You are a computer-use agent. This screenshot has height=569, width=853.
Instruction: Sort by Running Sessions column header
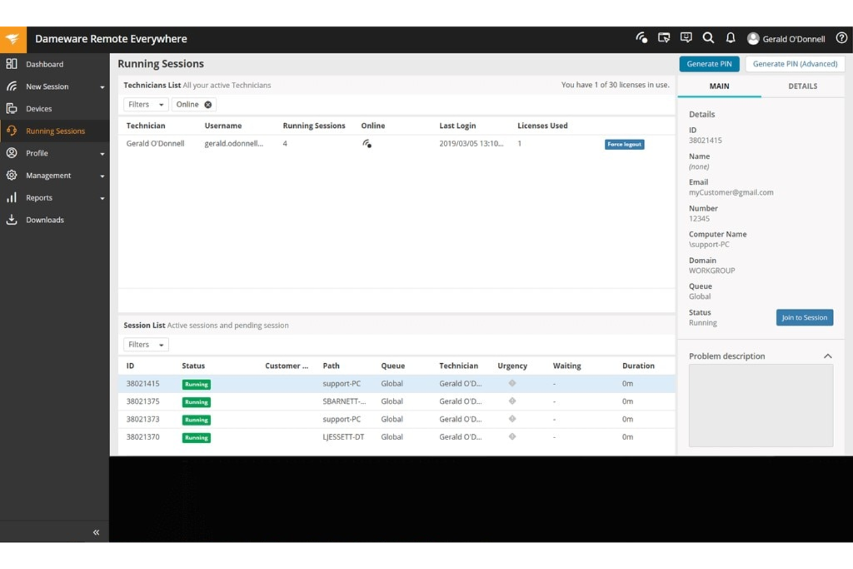click(314, 126)
